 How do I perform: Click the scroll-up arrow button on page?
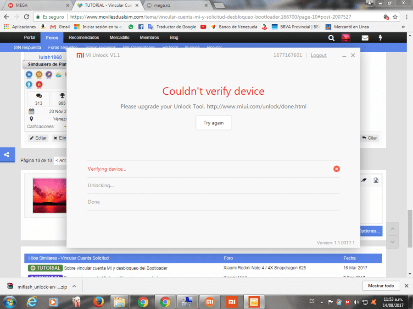pyautogui.click(x=392, y=228)
